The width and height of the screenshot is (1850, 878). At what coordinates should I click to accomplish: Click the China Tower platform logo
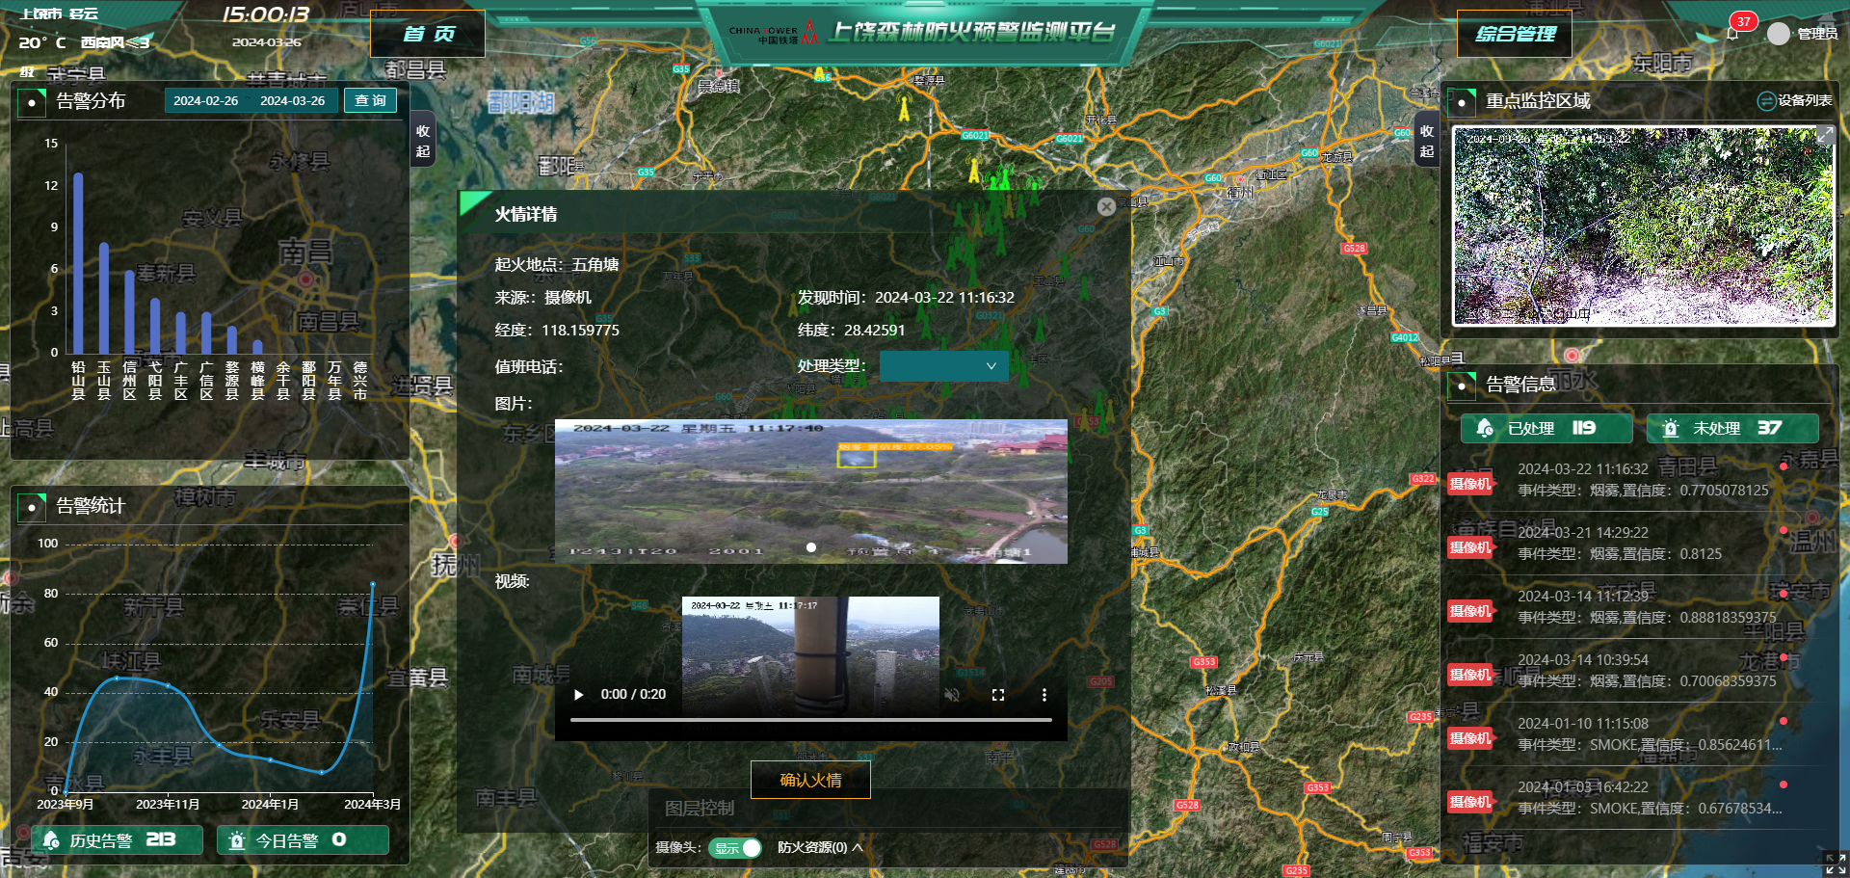[775, 34]
